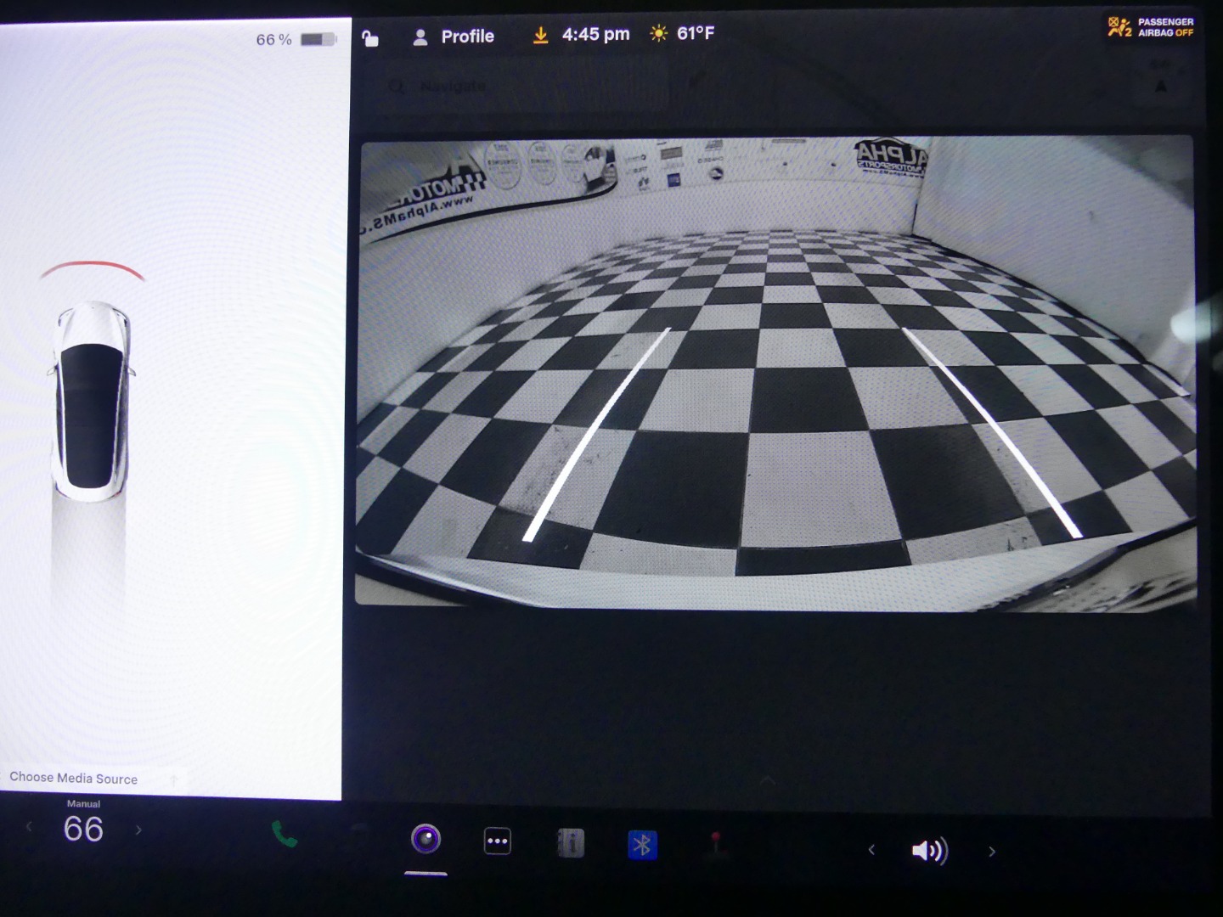Increase cabin temperature with right arrow
The width and height of the screenshot is (1223, 917).
point(139,830)
